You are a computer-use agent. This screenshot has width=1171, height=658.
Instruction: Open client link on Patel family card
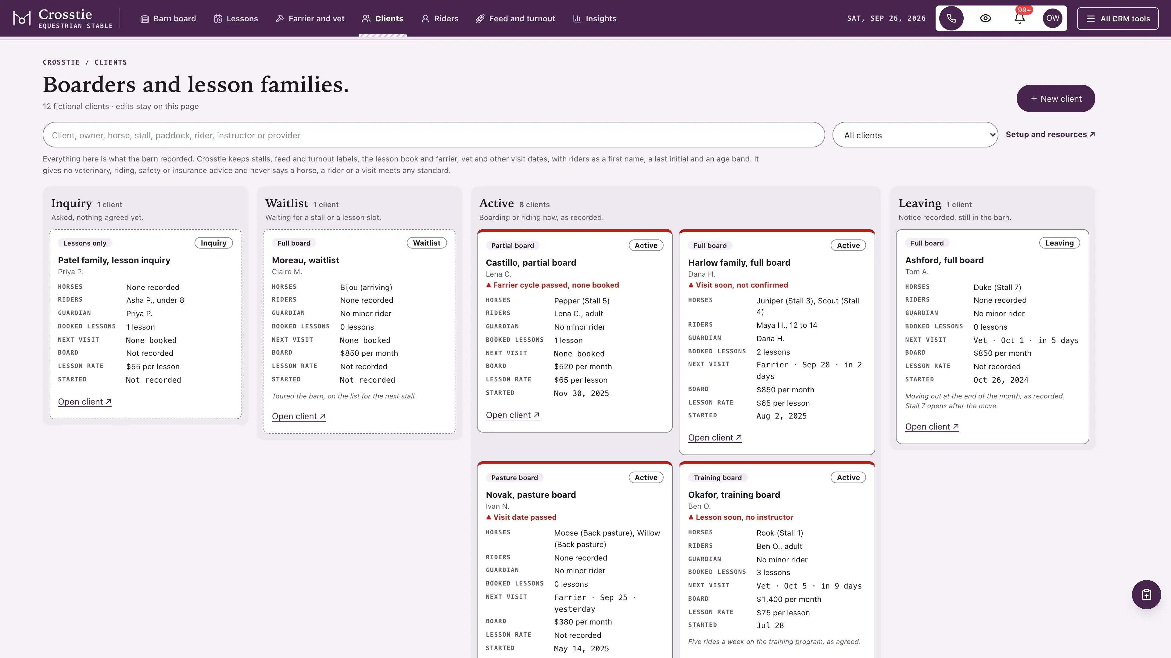[x=84, y=402]
